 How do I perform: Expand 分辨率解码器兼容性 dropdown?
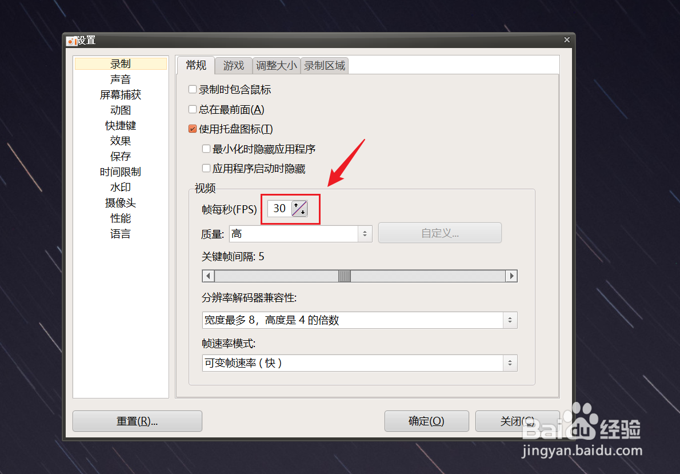(x=359, y=320)
